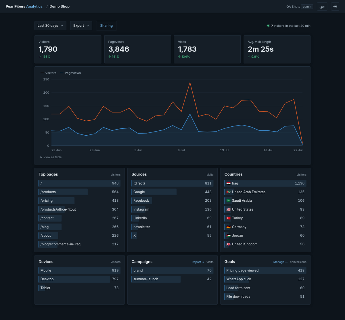Click the Facebook source row

click(172, 201)
